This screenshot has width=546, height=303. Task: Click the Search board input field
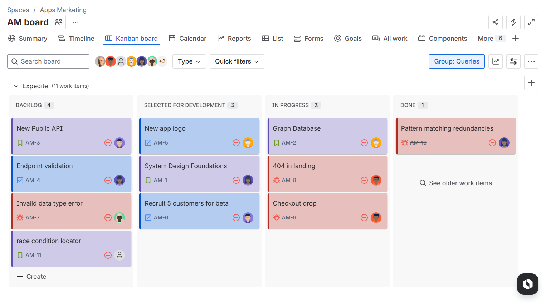point(48,61)
